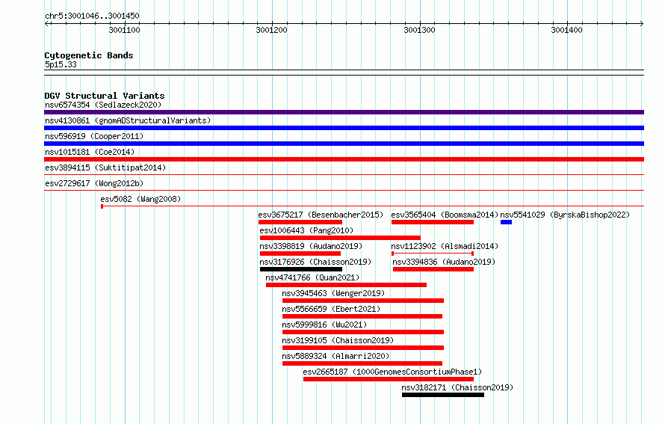Open esv2665187 (1000GenomesConsortiumPhase1) label
The image size is (665, 424).
pos(392,372)
